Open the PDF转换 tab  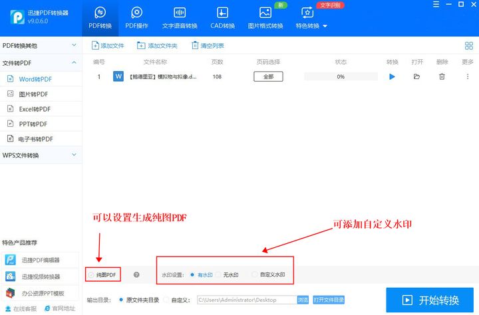click(x=100, y=18)
